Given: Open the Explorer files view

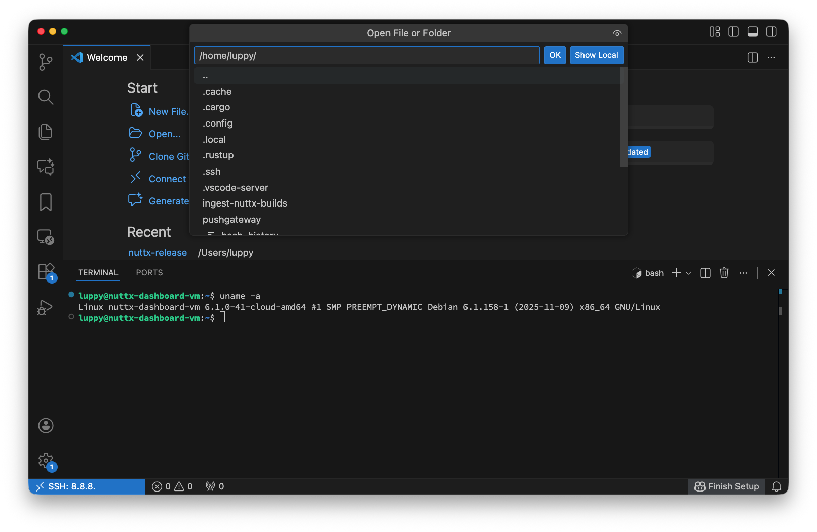Looking at the screenshot, I should click(x=46, y=132).
